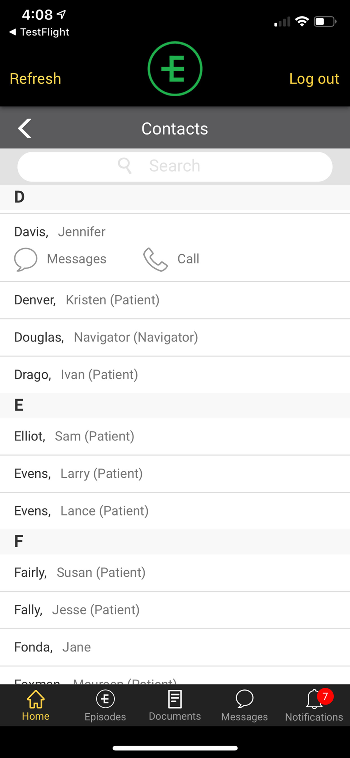This screenshot has height=758, width=350.
Task: Return to TestFlight from status bar
Action: [x=39, y=32]
